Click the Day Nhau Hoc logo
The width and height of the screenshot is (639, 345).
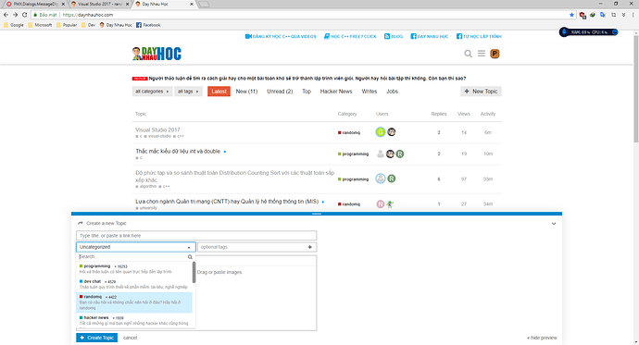click(157, 54)
